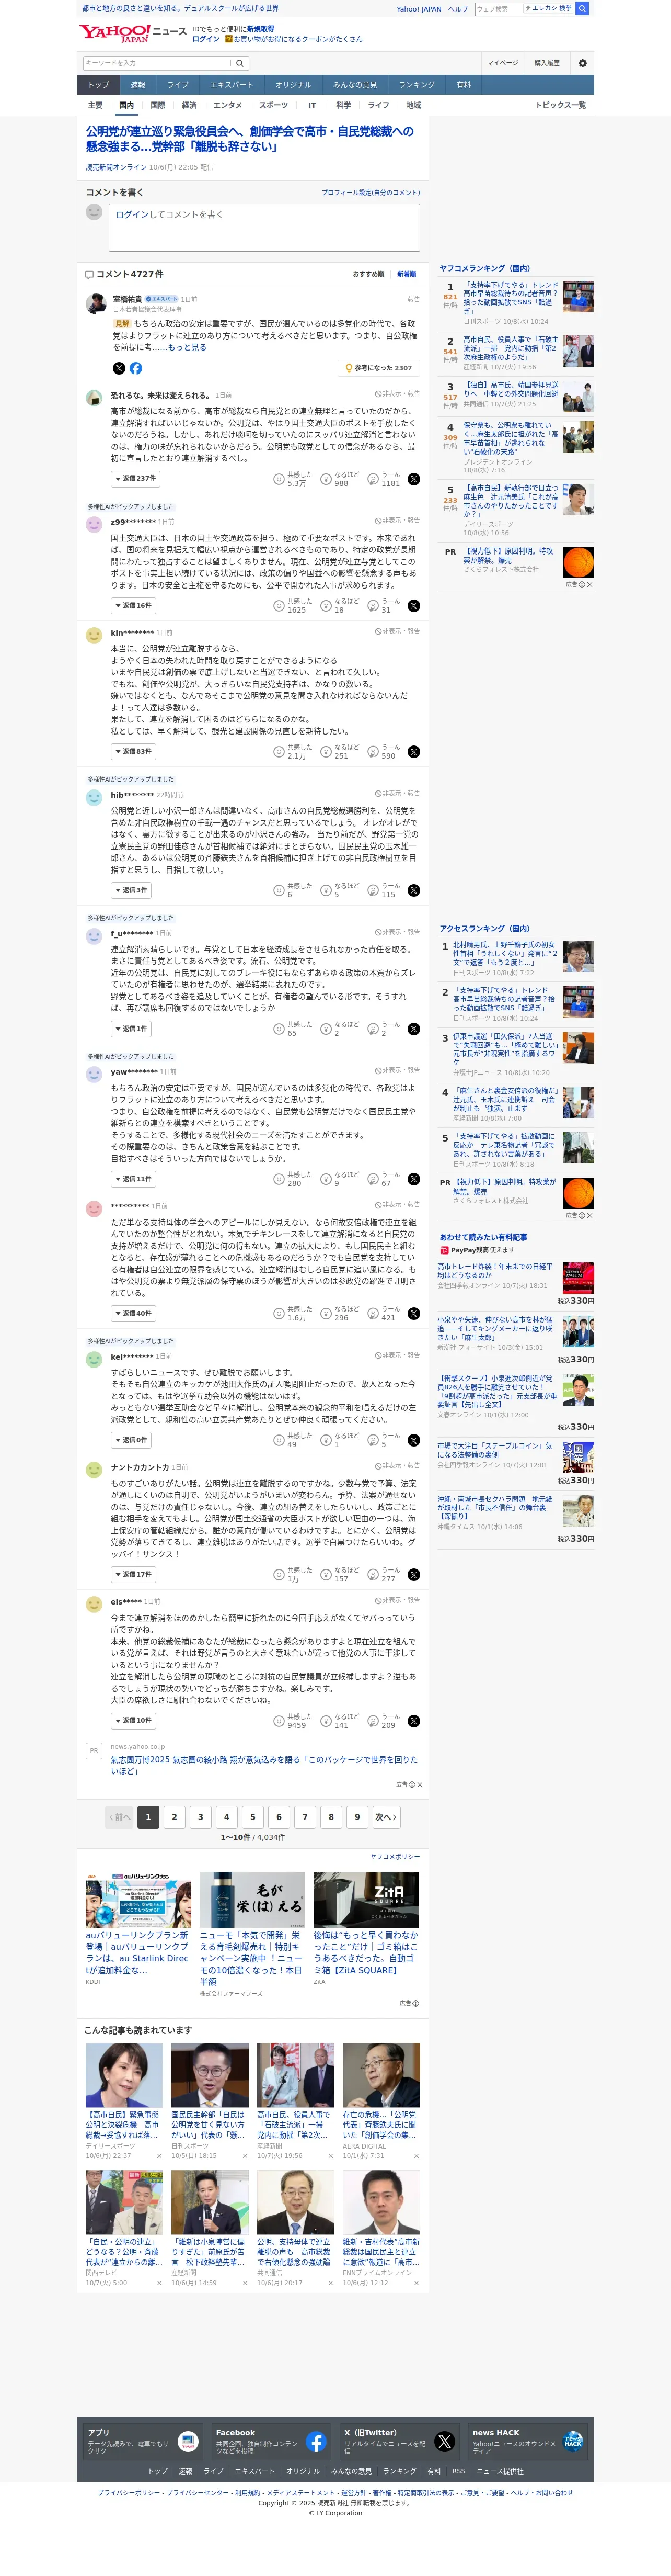
Task: Click the keyword search magnifier icon
Action: pyautogui.click(x=240, y=63)
